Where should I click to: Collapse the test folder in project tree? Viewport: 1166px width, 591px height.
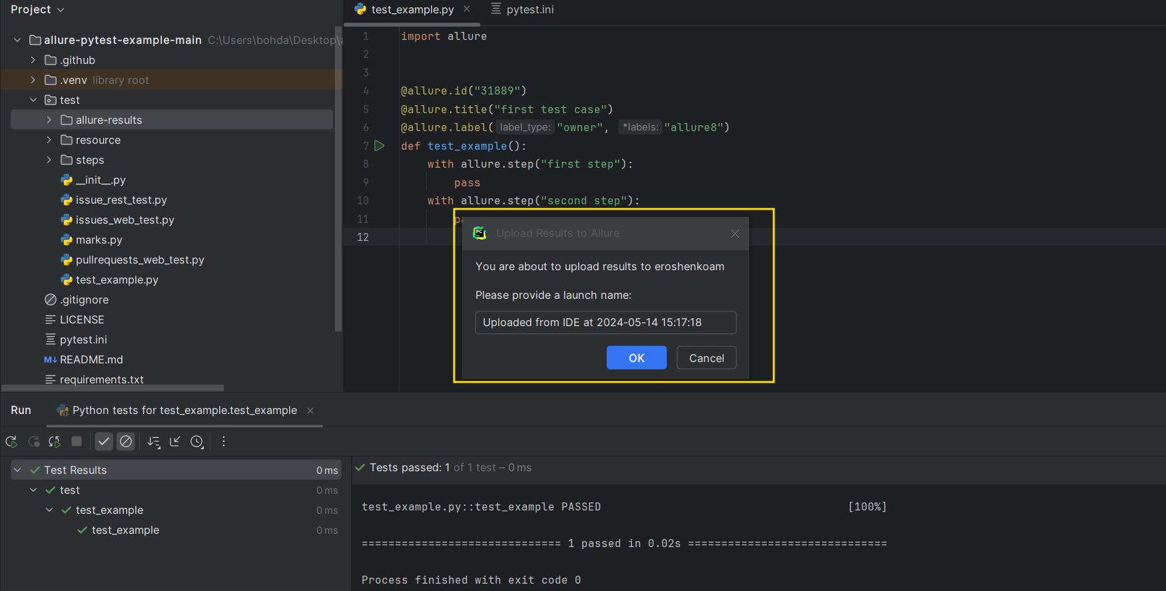click(33, 100)
